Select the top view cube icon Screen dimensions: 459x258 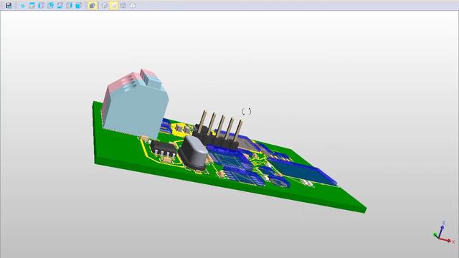click(x=32, y=5)
